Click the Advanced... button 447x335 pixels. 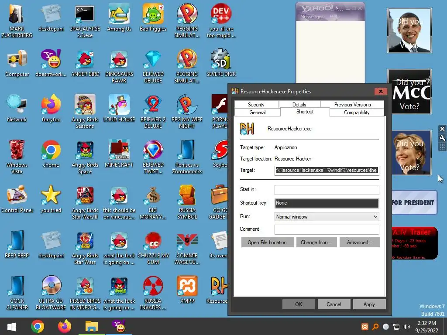(360, 243)
